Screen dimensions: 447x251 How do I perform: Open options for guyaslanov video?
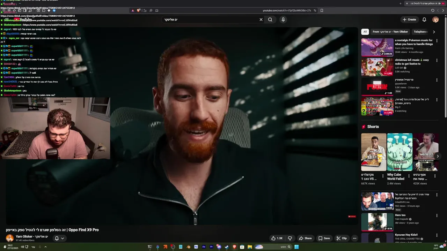point(437,80)
